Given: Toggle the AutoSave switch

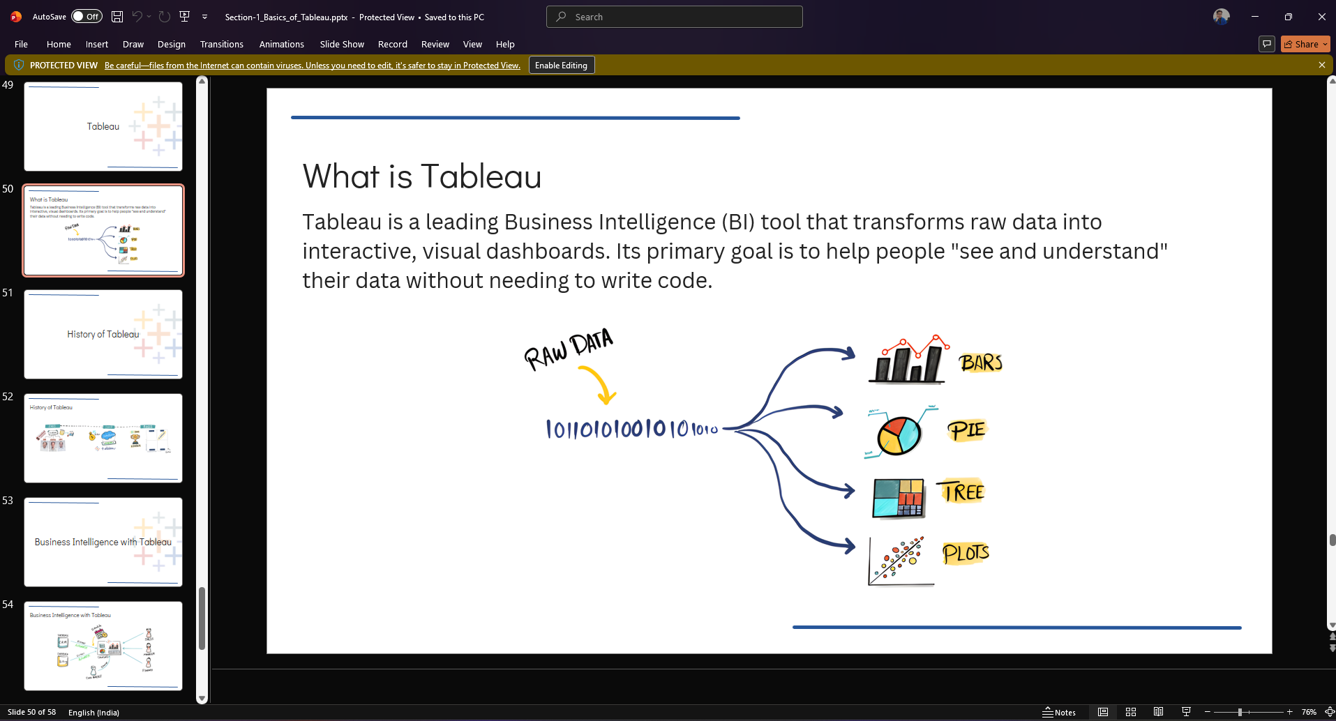Looking at the screenshot, I should (x=87, y=17).
